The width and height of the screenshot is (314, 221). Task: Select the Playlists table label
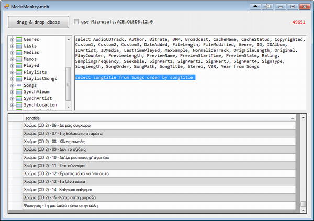(35, 72)
